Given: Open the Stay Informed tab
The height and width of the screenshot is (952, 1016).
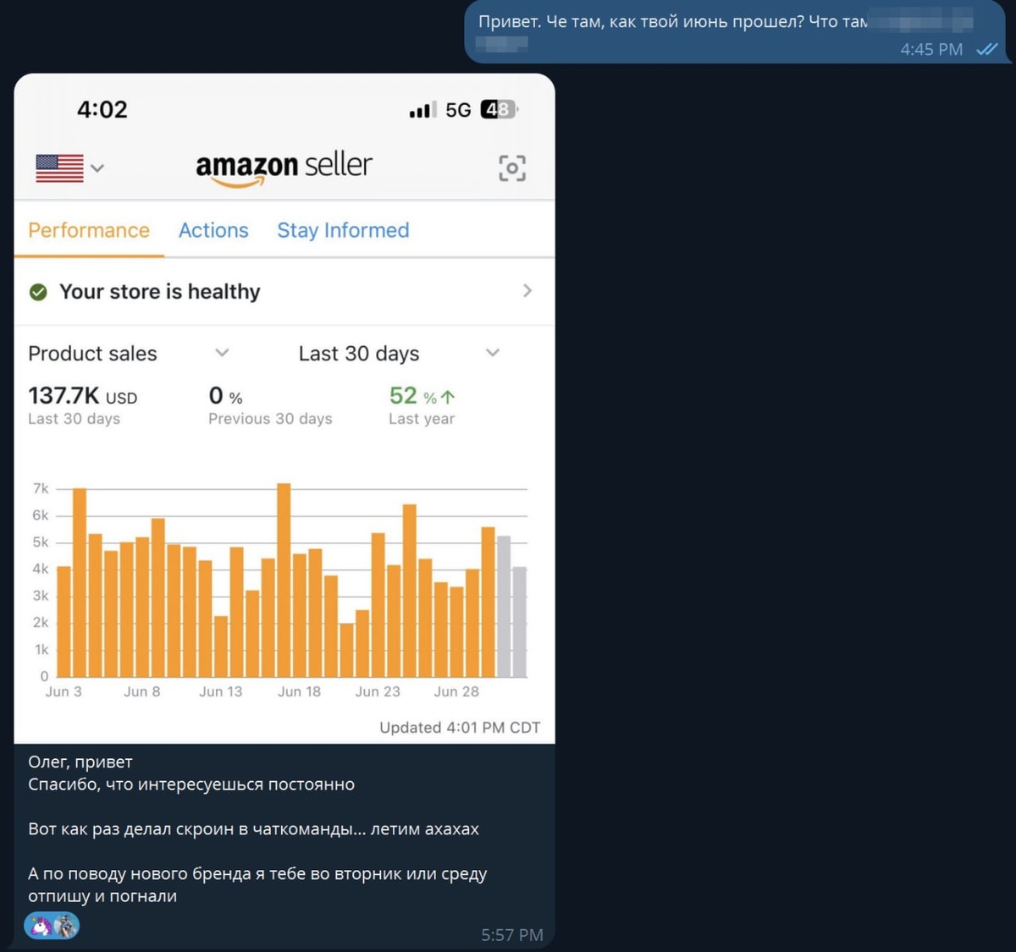Looking at the screenshot, I should pyautogui.click(x=343, y=230).
